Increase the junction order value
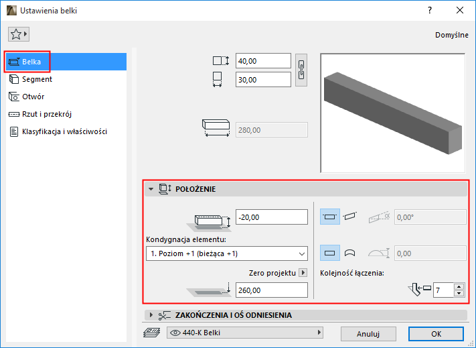 tap(459, 287)
